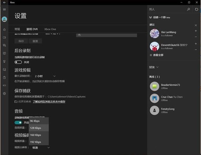Open the user profile avatar
201x155 pixels.
click(x=4, y=19)
